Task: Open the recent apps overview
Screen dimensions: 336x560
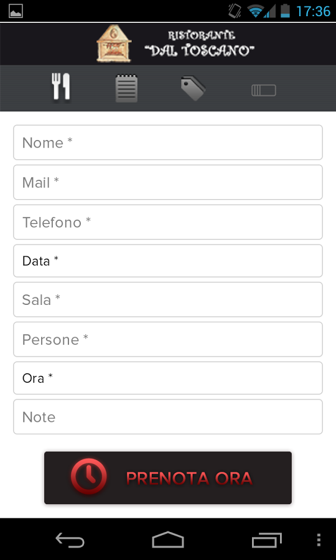Action: coord(266,539)
